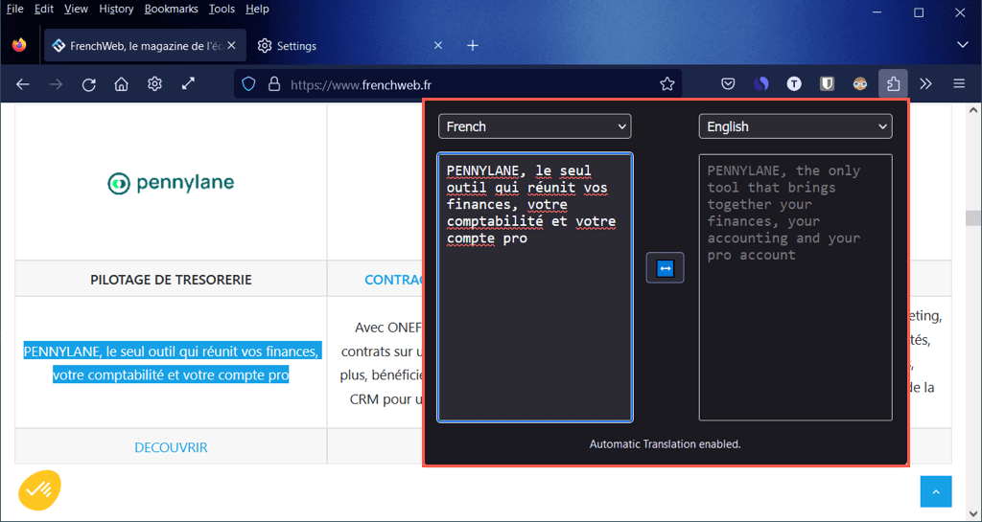Go to the Firefox home page
This screenshot has width=982, height=522.
click(121, 84)
